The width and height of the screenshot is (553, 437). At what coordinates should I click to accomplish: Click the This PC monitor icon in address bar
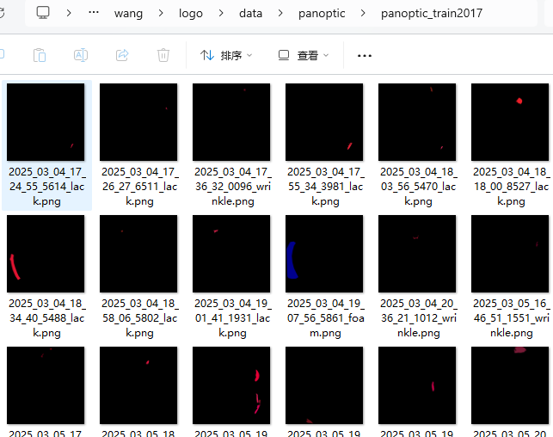point(43,13)
